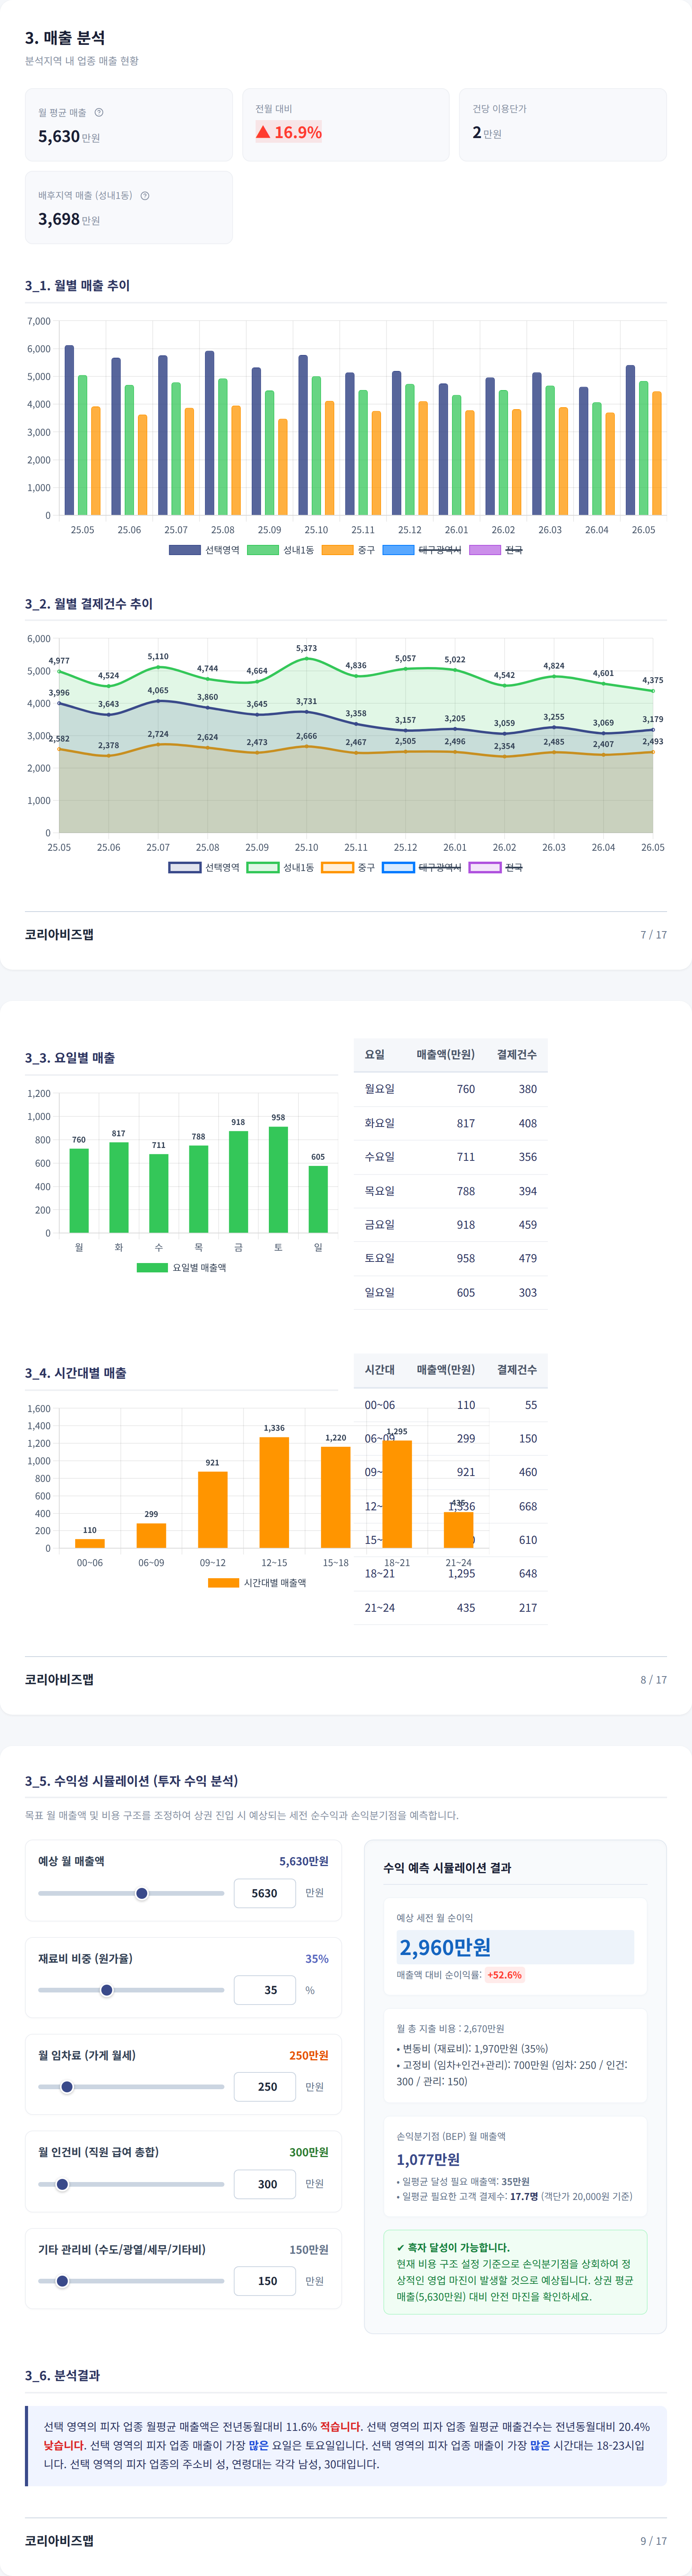692x2576 pixels.
Task: Select 16.9% value in 전월 대비 card
Action: pyautogui.click(x=289, y=132)
